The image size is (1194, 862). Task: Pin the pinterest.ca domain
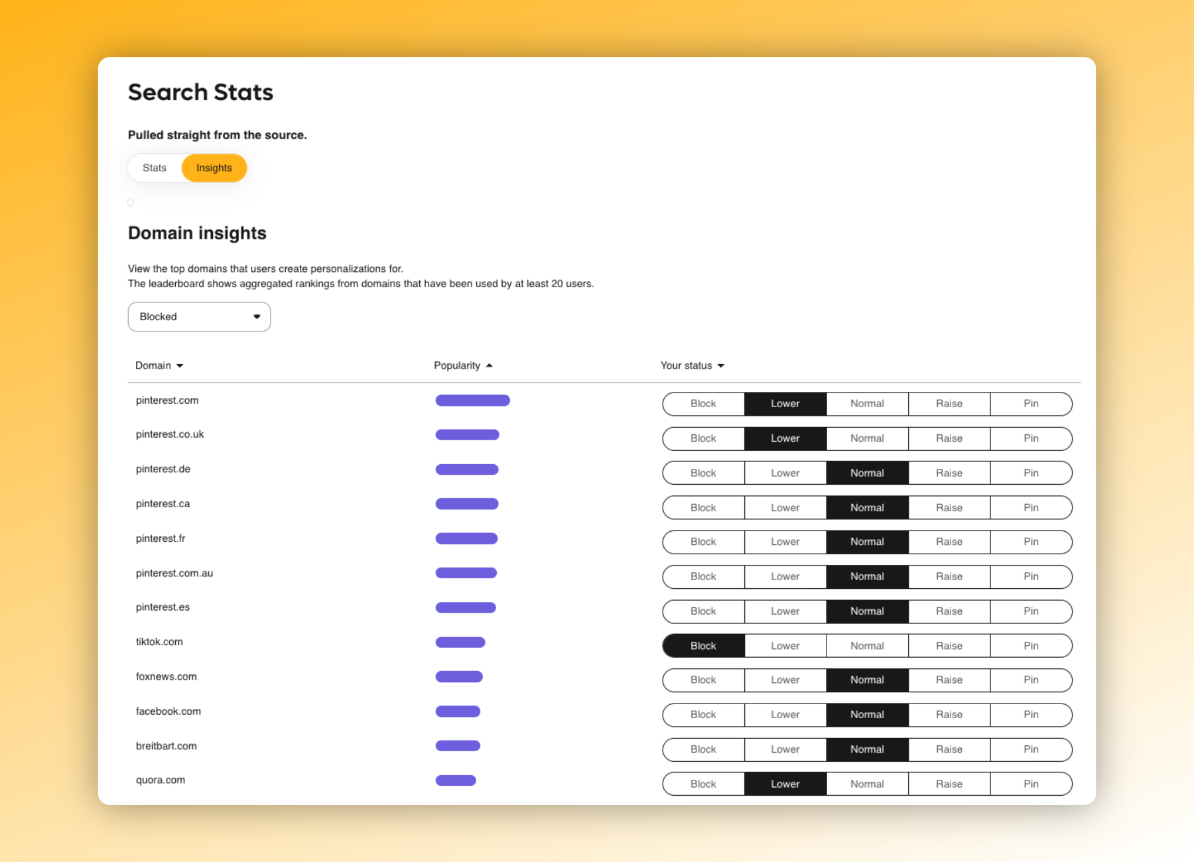(1031, 507)
